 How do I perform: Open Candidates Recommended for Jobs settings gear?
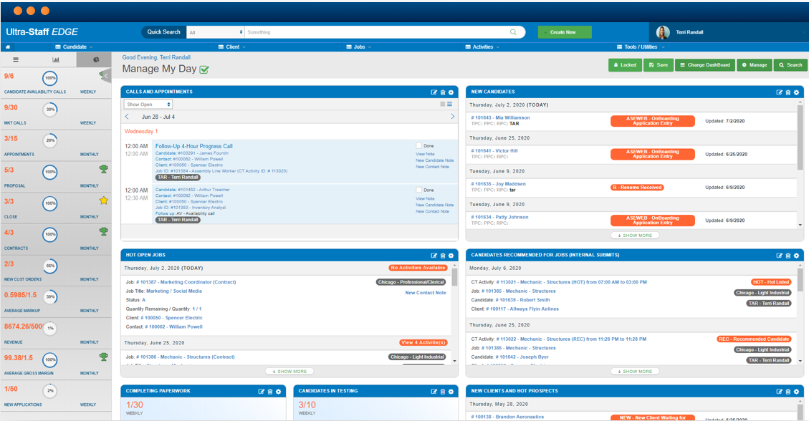coord(796,256)
